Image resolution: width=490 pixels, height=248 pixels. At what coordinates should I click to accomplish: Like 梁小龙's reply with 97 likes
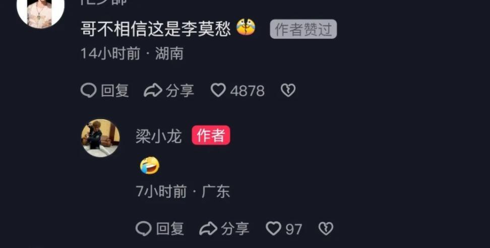273,229
